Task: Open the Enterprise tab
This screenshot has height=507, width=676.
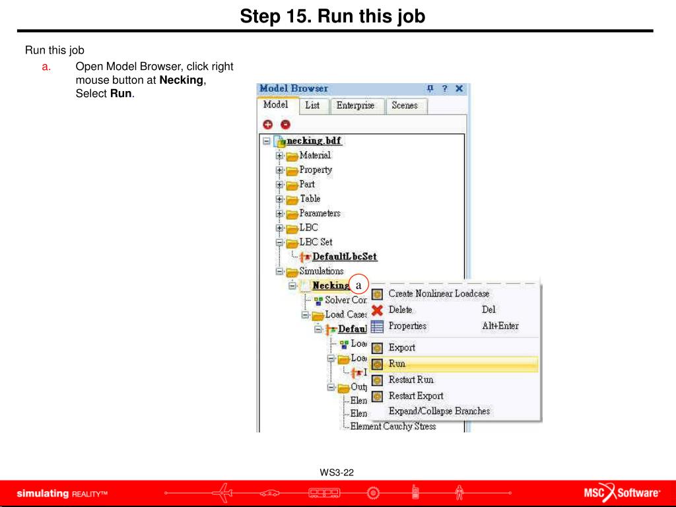Action: [356, 106]
